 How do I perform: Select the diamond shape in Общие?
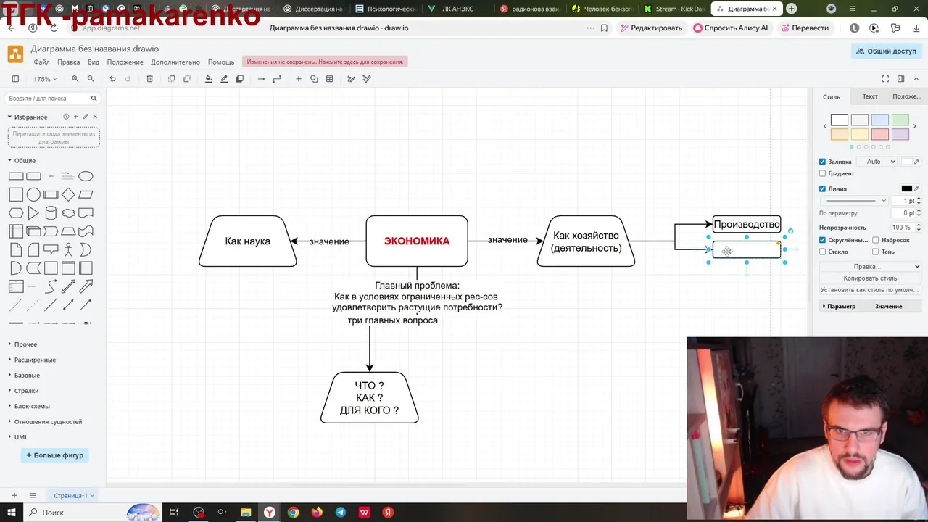tap(68, 194)
